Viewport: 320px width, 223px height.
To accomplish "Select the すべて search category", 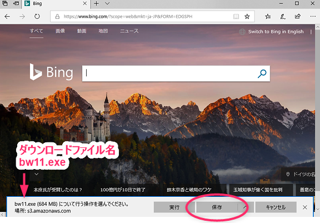I will [x=36, y=31].
